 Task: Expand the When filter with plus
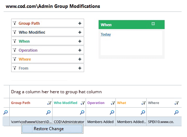pos(80,41)
